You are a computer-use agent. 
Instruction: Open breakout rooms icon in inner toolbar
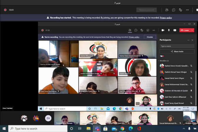tap(142, 30)
